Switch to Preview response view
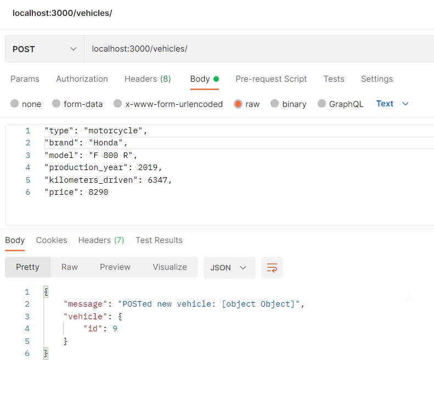The height and width of the screenshot is (407, 434). pos(115,267)
